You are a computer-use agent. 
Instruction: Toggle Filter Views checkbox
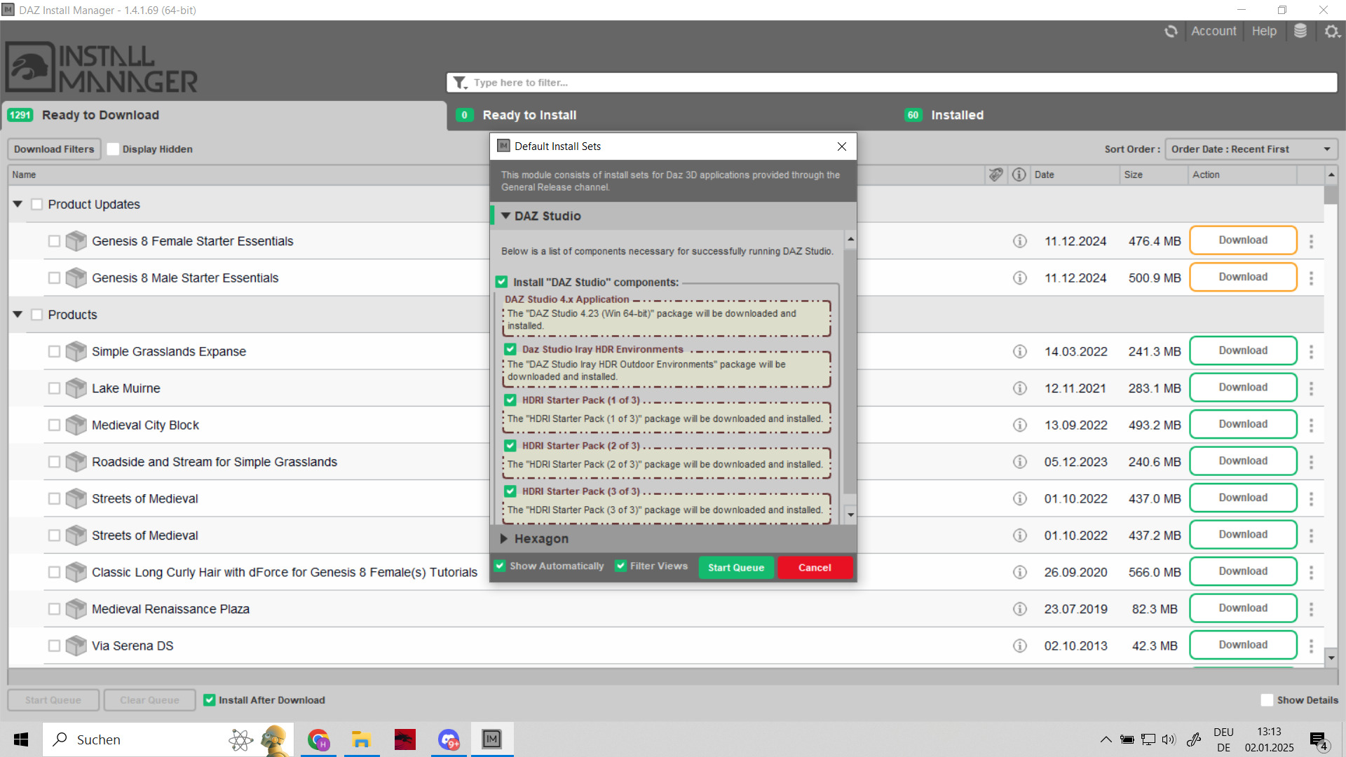(620, 566)
